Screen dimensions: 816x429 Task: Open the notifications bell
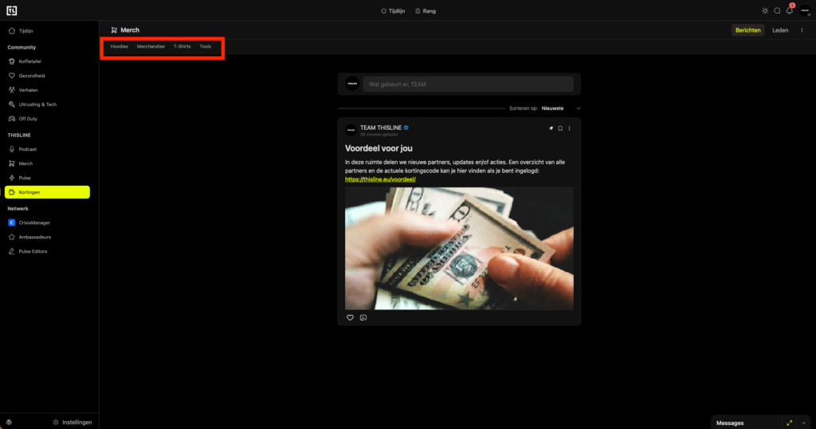click(x=790, y=11)
